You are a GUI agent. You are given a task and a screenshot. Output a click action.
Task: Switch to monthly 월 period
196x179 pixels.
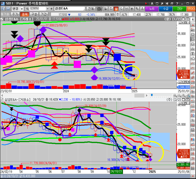[x=116, y=9]
